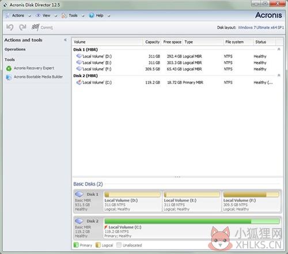Click the Primary legend green icon
288x254 pixels.
point(76,245)
